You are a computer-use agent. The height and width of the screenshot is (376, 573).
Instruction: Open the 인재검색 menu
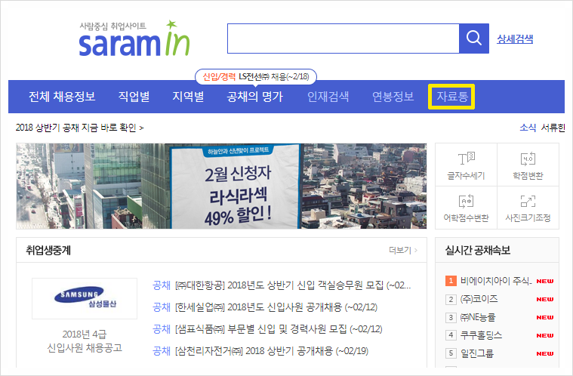tap(328, 97)
